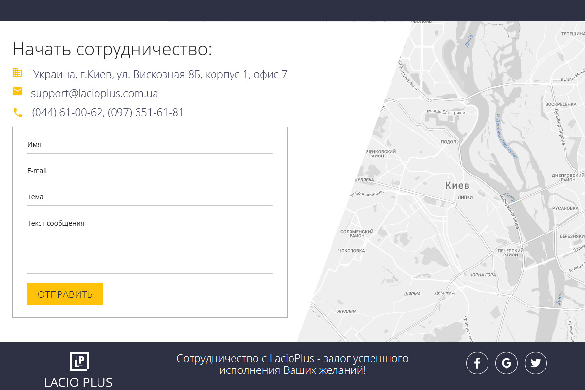Image resolution: width=585 pixels, height=390 pixels.
Task: Open the Google social link
Action: point(507,363)
